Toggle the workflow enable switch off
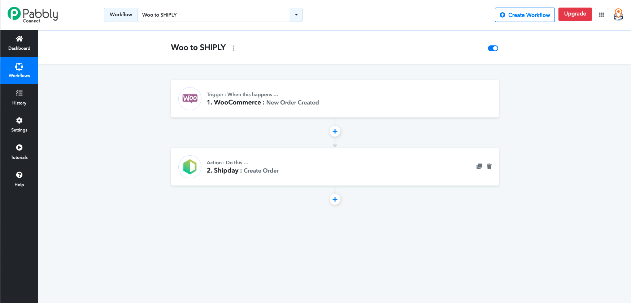This screenshot has height=303, width=631. 493,48
